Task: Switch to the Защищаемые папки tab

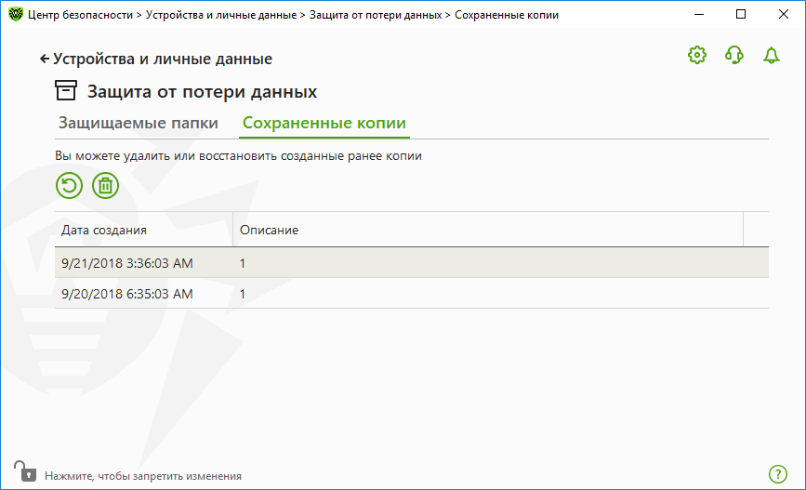Action: [x=139, y=123]
